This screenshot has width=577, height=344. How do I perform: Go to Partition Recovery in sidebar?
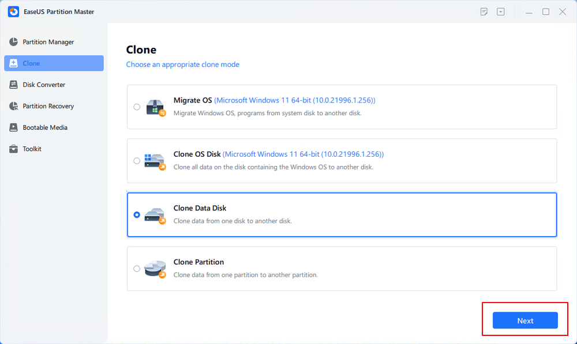click(x=48, y=106)
